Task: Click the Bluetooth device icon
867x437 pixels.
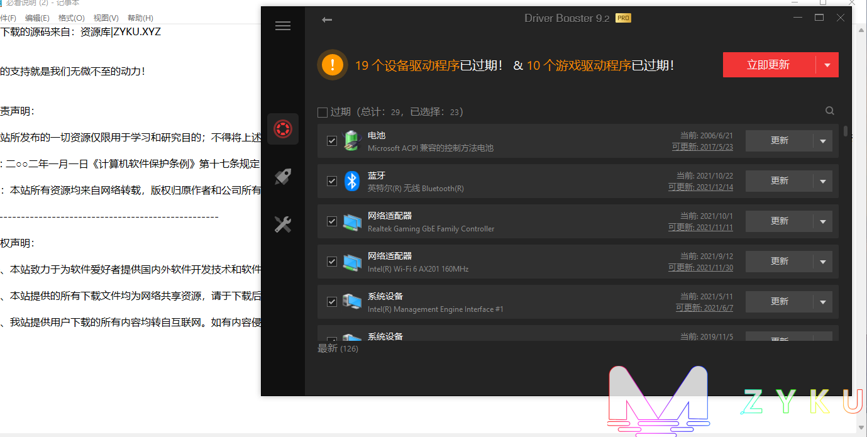Action: pyautogui.click(x=351, y=181)
